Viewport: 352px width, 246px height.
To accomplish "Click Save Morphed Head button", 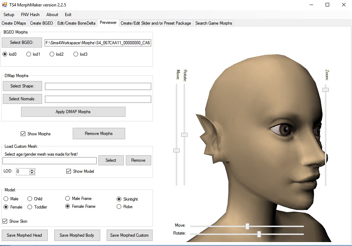I will [24, 235].
